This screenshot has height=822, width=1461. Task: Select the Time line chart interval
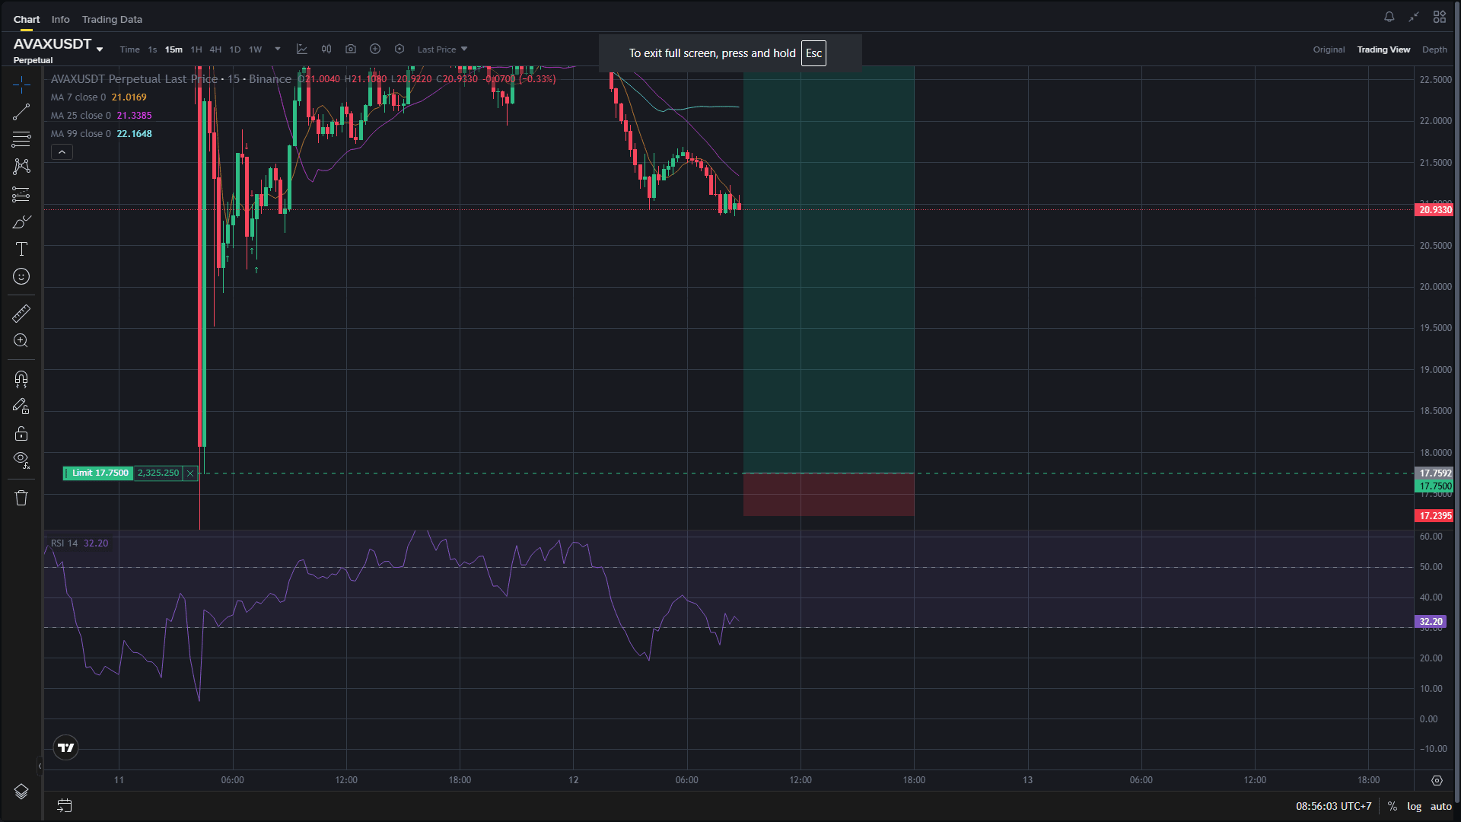(129, 49)
